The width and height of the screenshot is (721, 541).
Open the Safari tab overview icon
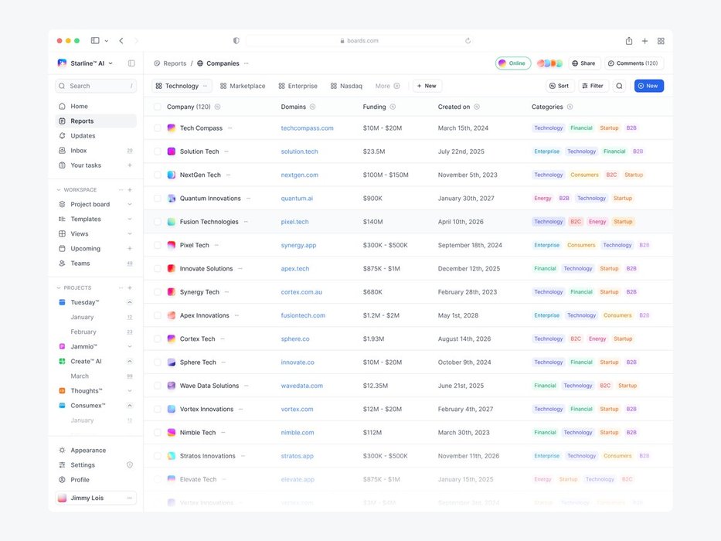(661, 41)
